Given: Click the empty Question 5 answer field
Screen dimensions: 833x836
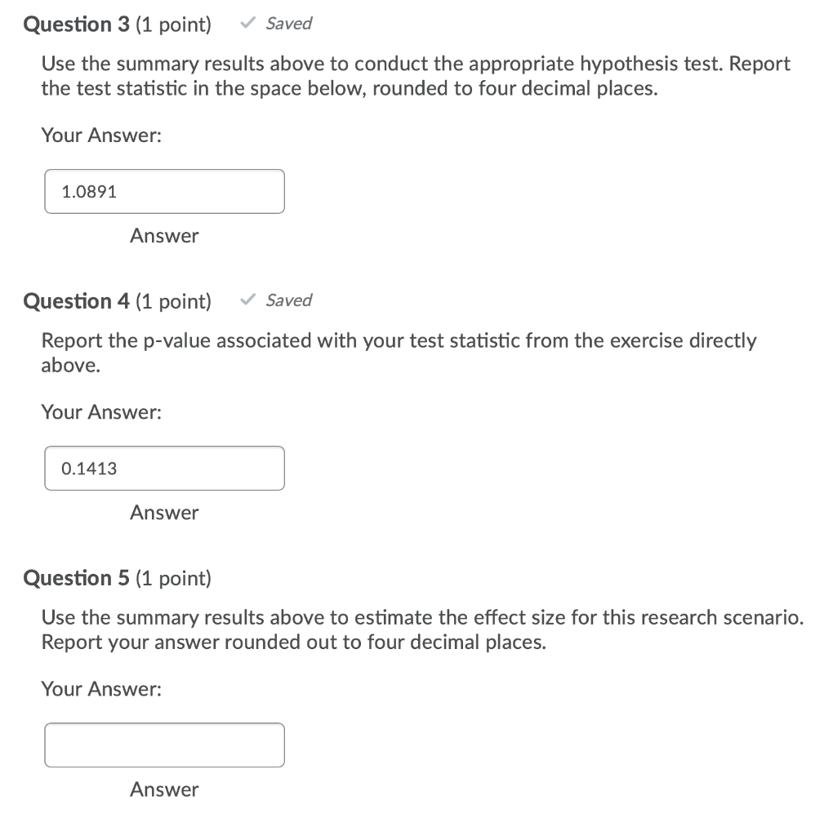Looking at the screenshot, I should tap(164, 745).
